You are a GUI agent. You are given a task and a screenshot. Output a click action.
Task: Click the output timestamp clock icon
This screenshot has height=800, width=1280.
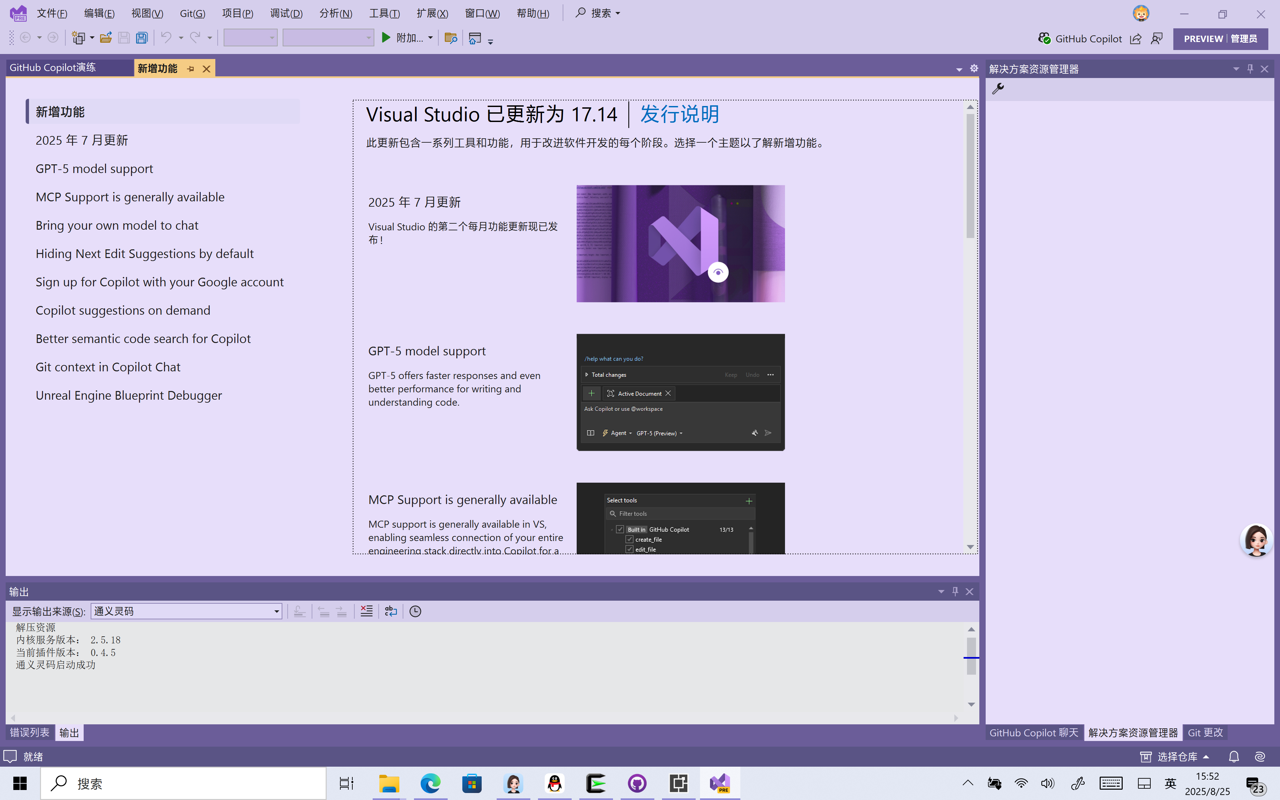[x=415, y=611]
